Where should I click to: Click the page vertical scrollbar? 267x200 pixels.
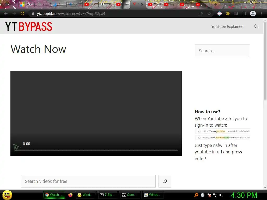point(265,61)
